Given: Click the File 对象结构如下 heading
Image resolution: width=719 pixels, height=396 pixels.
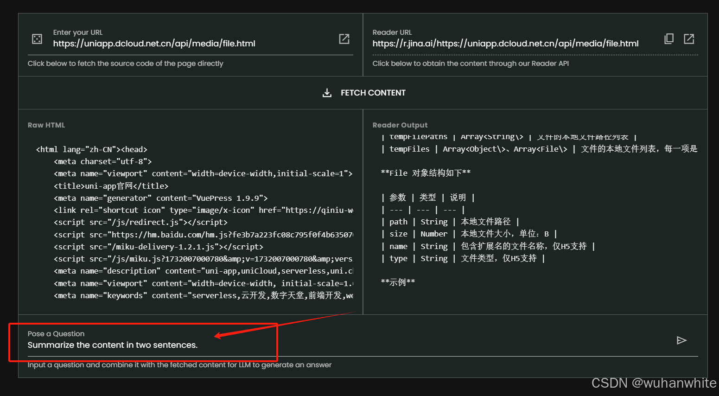Looking at the screenshot, I should (426, 173).
